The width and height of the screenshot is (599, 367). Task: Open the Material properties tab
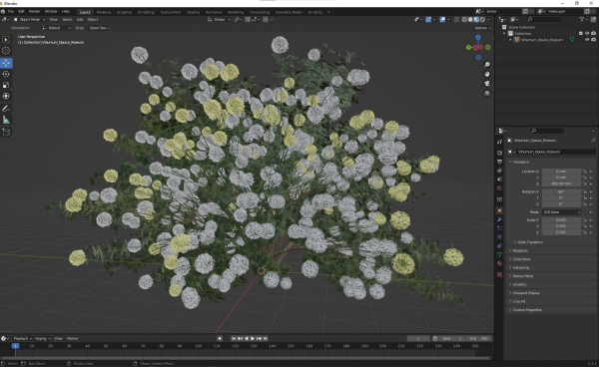[499, 263]
